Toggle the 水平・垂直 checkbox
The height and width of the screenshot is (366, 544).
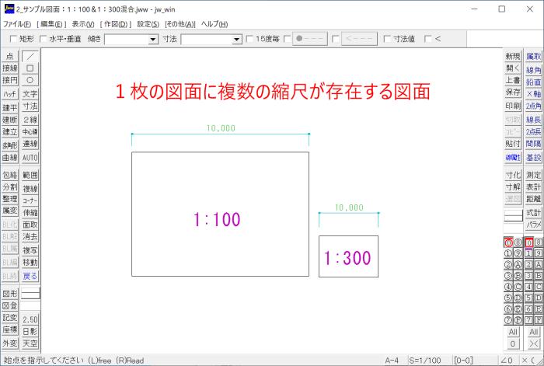[43, 39]
